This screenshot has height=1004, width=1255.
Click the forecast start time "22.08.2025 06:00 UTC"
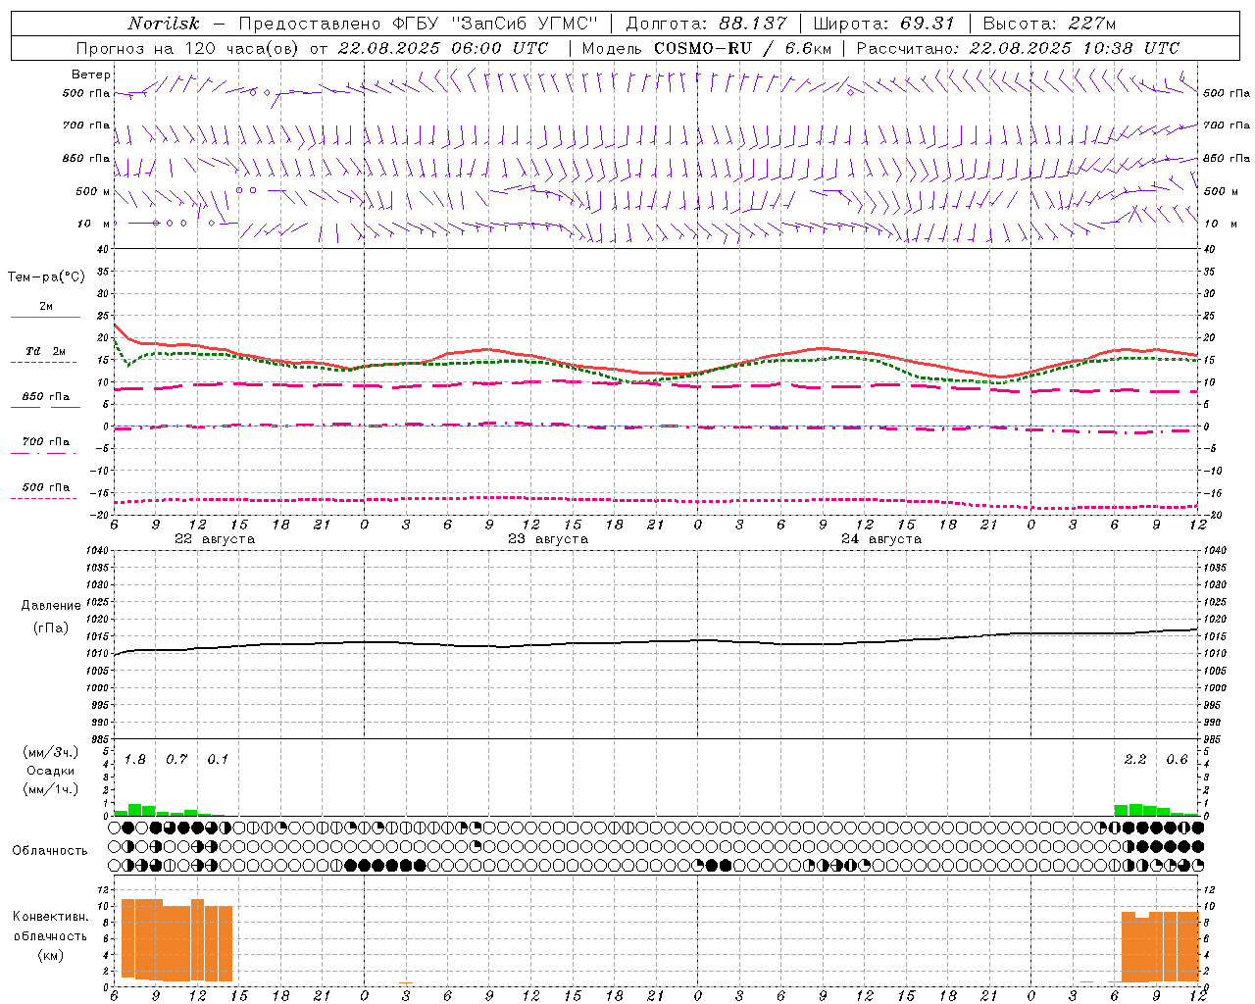tap(443, 48)
